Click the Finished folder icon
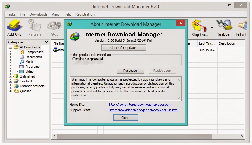This screenshot has width=252, height=145. click(16, 81)
